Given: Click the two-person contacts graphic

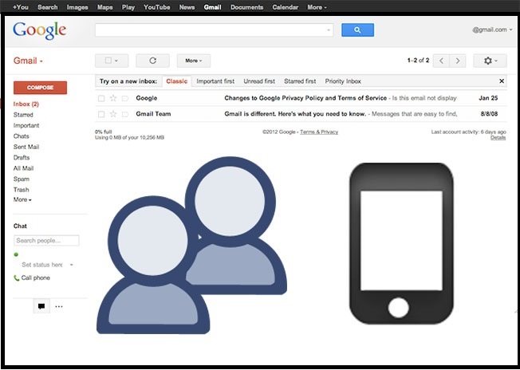Looking at the screenshot, I should [191, 246].
